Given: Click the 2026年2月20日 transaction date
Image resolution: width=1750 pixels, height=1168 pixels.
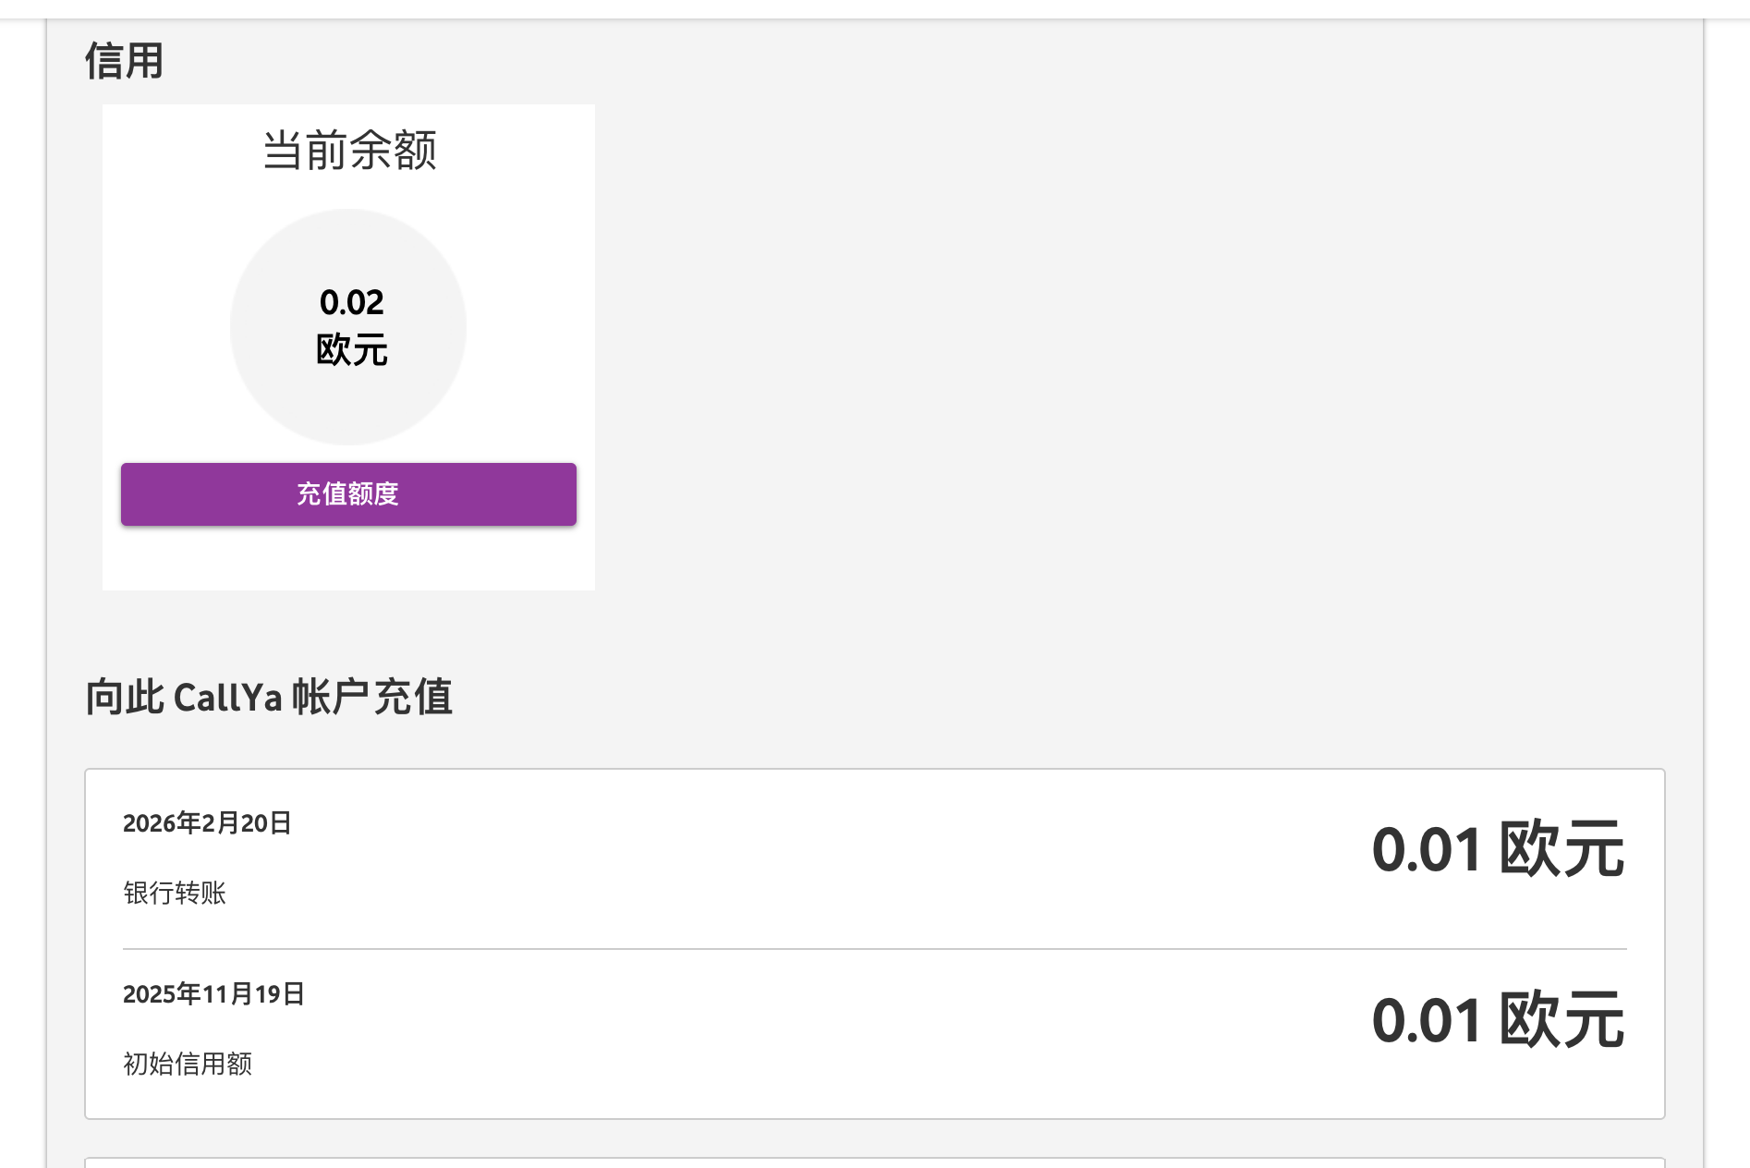Looking at the screenshot, I should tap(207, 822).
